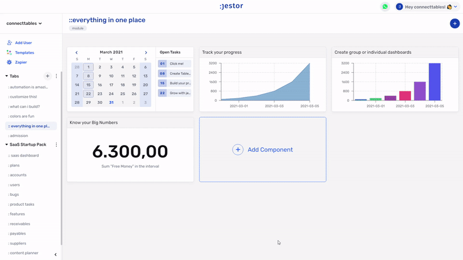This screenshot has width=463, height=260.
Task: Collapse the SaaS Startup Pack group
Action: click(x=6, y=144)
